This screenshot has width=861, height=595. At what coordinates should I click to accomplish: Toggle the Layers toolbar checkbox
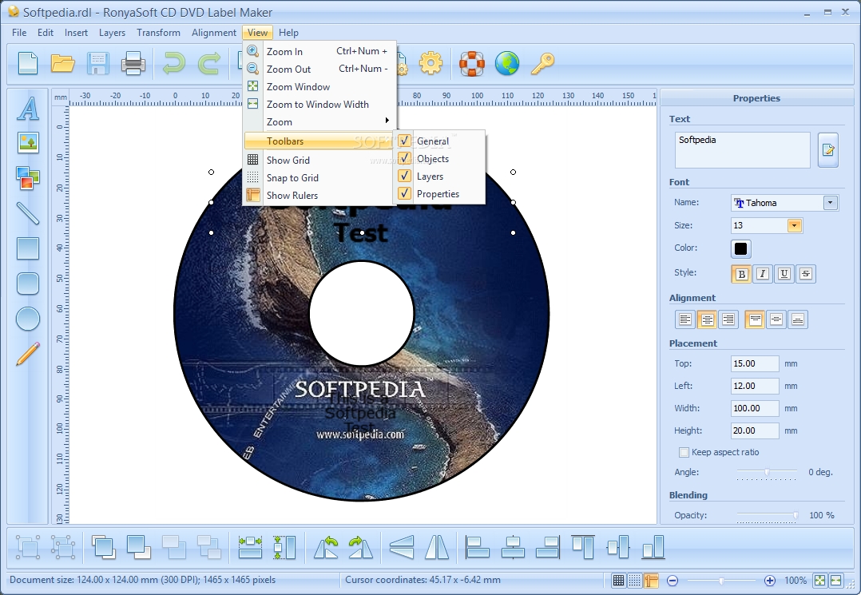pos(405,176)
